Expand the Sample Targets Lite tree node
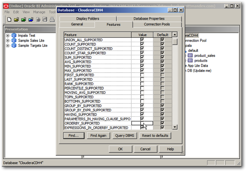The image size is (246, 171). [7, 46]
